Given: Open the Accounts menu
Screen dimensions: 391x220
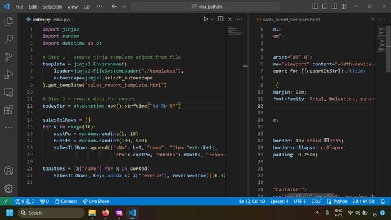Looking at the screenshot, I should (x=9, y=171).
